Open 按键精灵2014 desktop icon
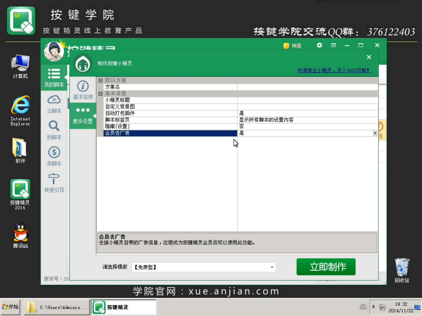Screen dimensions: 422x316 (20, 195)
